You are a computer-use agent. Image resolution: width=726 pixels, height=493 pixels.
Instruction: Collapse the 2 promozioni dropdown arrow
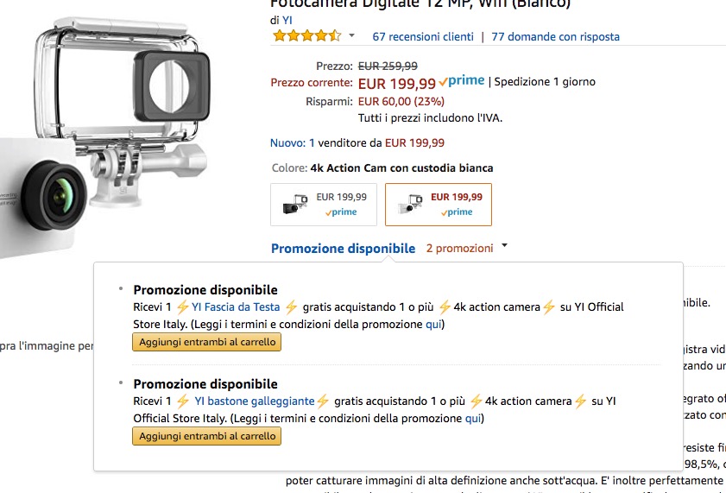click(x=504, y=246)
